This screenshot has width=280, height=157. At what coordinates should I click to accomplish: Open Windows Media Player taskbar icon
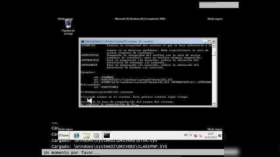[96, 136]
